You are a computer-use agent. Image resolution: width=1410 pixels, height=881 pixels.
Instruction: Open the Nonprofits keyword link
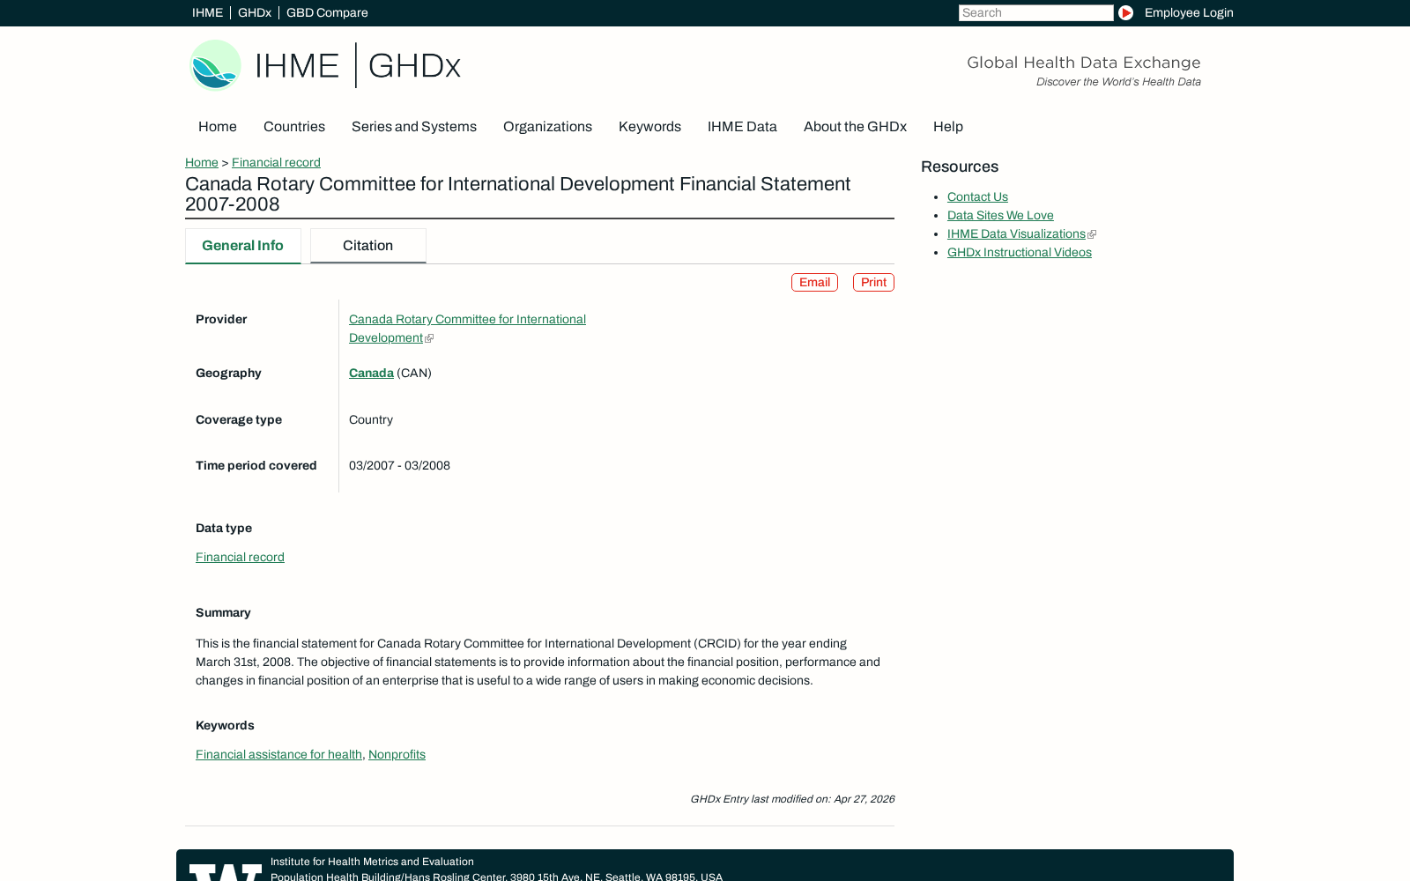[x=397, y=754]
